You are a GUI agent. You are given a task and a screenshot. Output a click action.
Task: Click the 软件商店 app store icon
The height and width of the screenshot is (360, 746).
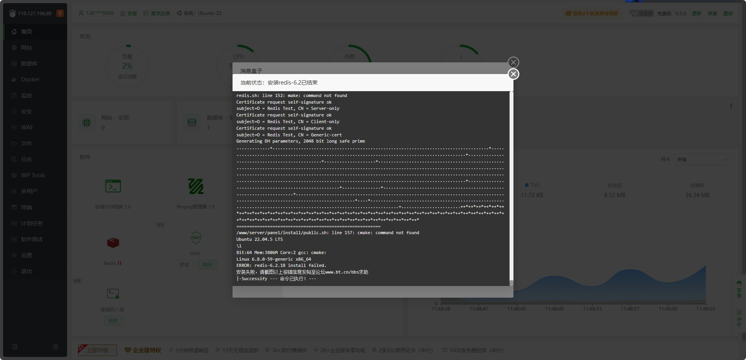coord(14,239)
